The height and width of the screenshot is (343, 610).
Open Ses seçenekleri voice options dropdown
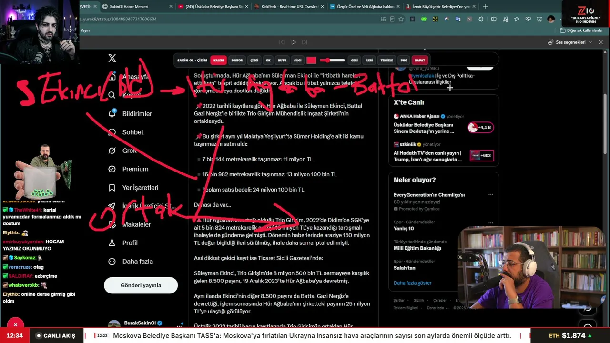tap(570, 42)
